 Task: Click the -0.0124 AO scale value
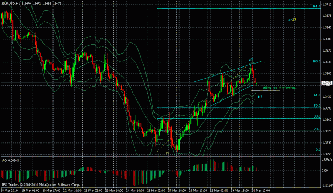(x=328, y=186)
